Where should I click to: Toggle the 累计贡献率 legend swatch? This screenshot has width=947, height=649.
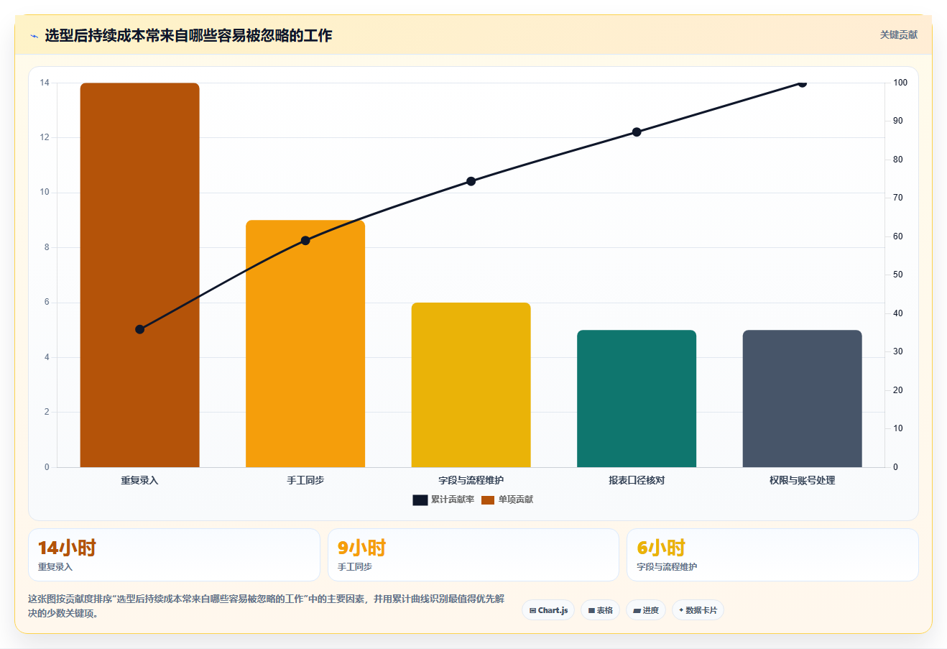pyautogui.click(x=420, y=500)
